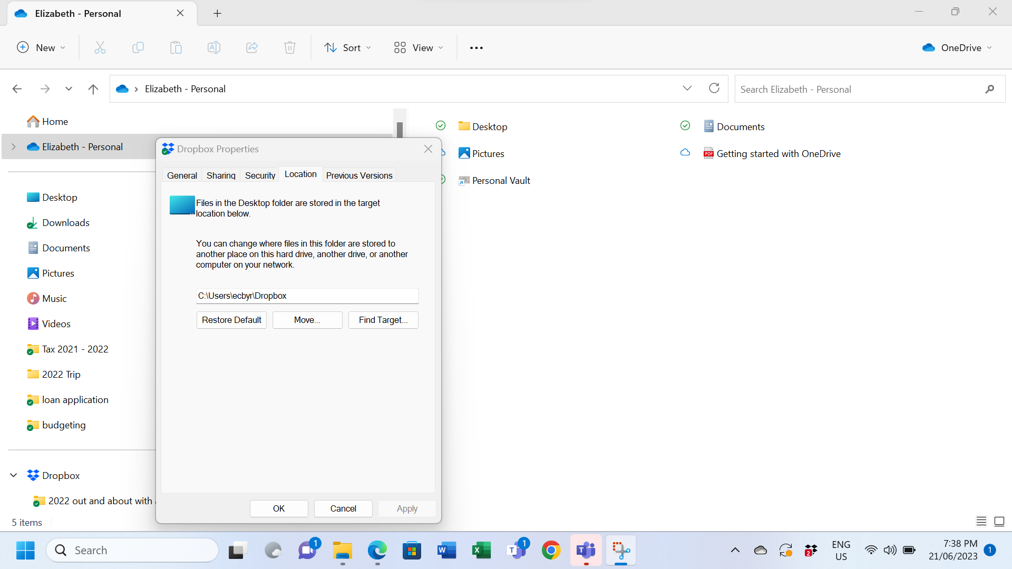Click OK in Dropbox Properties
Viewport: 1012px width, 569px height.
coord(279,509)
